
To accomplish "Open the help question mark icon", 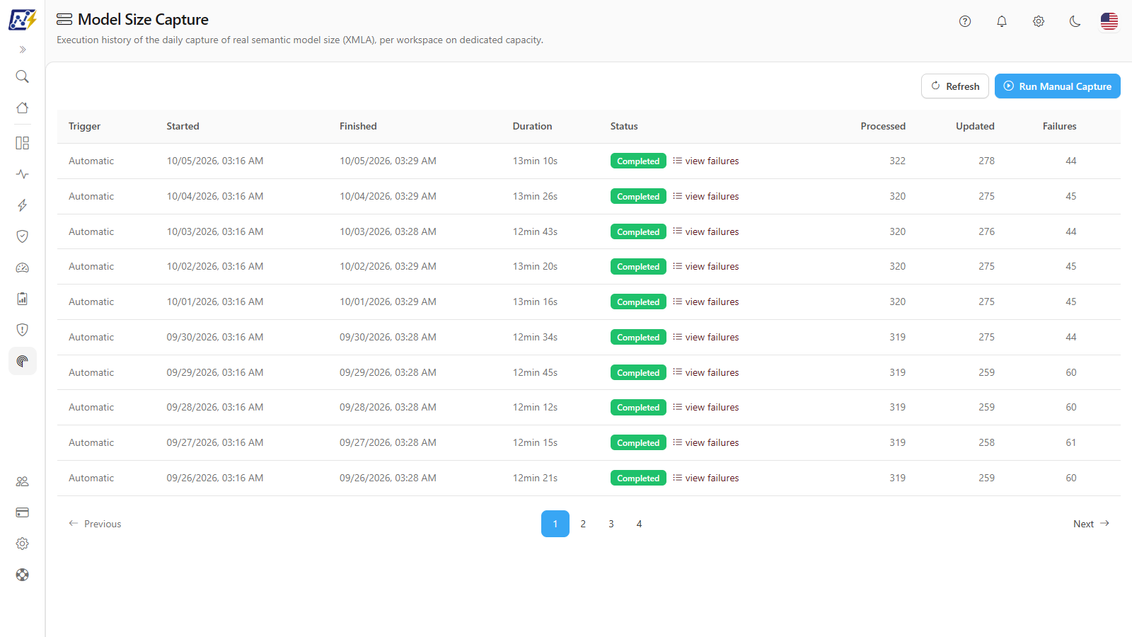I will click(965, 21).
